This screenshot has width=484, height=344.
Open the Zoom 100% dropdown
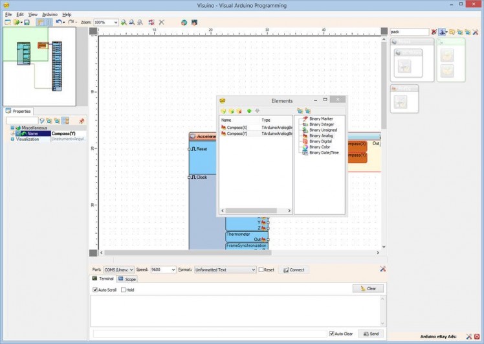pyautogui.click(x=116, y=22)
